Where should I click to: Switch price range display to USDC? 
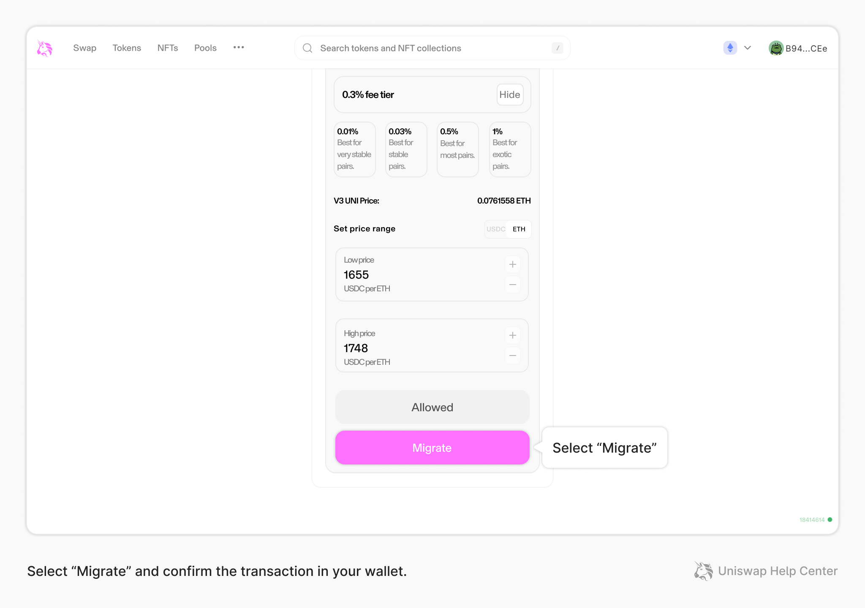tap(496, 229)
